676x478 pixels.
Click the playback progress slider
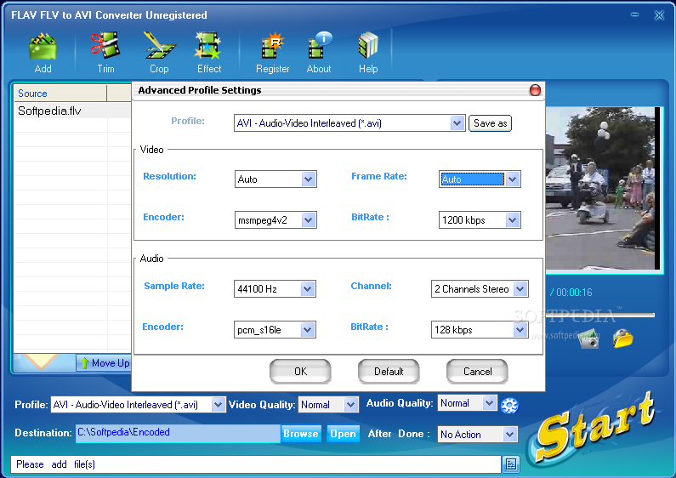pyautogui.click(x=601, y=315)
